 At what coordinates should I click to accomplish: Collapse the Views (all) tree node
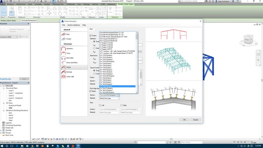pos(1,86)
